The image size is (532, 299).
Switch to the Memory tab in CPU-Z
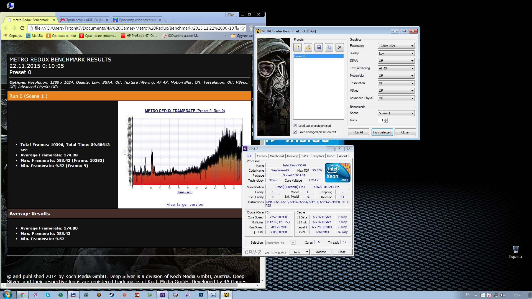tap(292, 156)
